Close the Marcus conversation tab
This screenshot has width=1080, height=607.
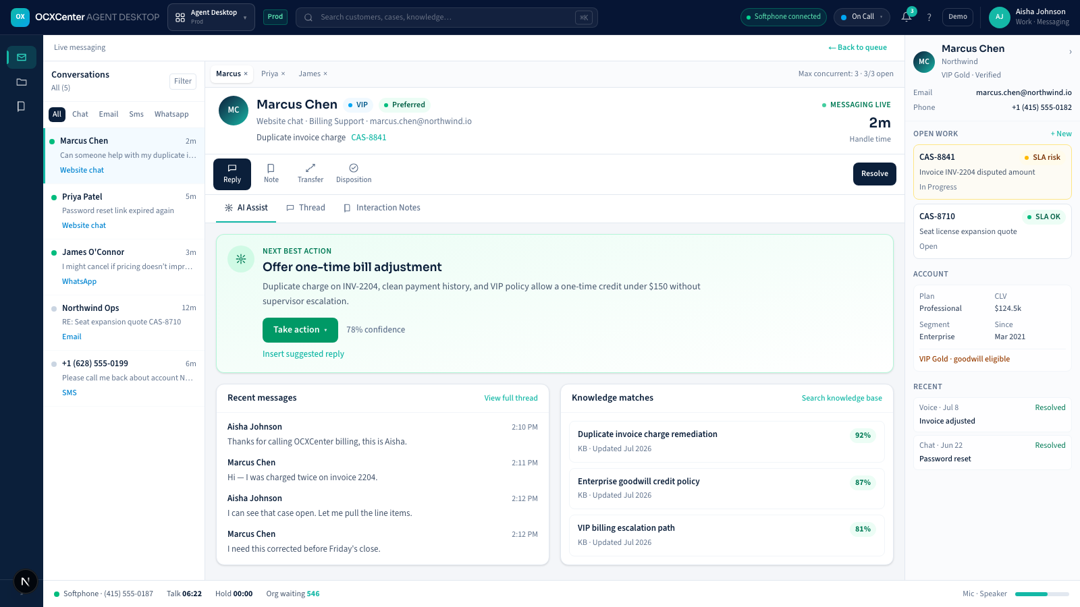(x=246, y=74)
